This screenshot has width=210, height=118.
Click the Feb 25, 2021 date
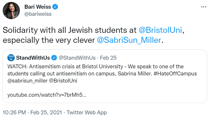46,112
